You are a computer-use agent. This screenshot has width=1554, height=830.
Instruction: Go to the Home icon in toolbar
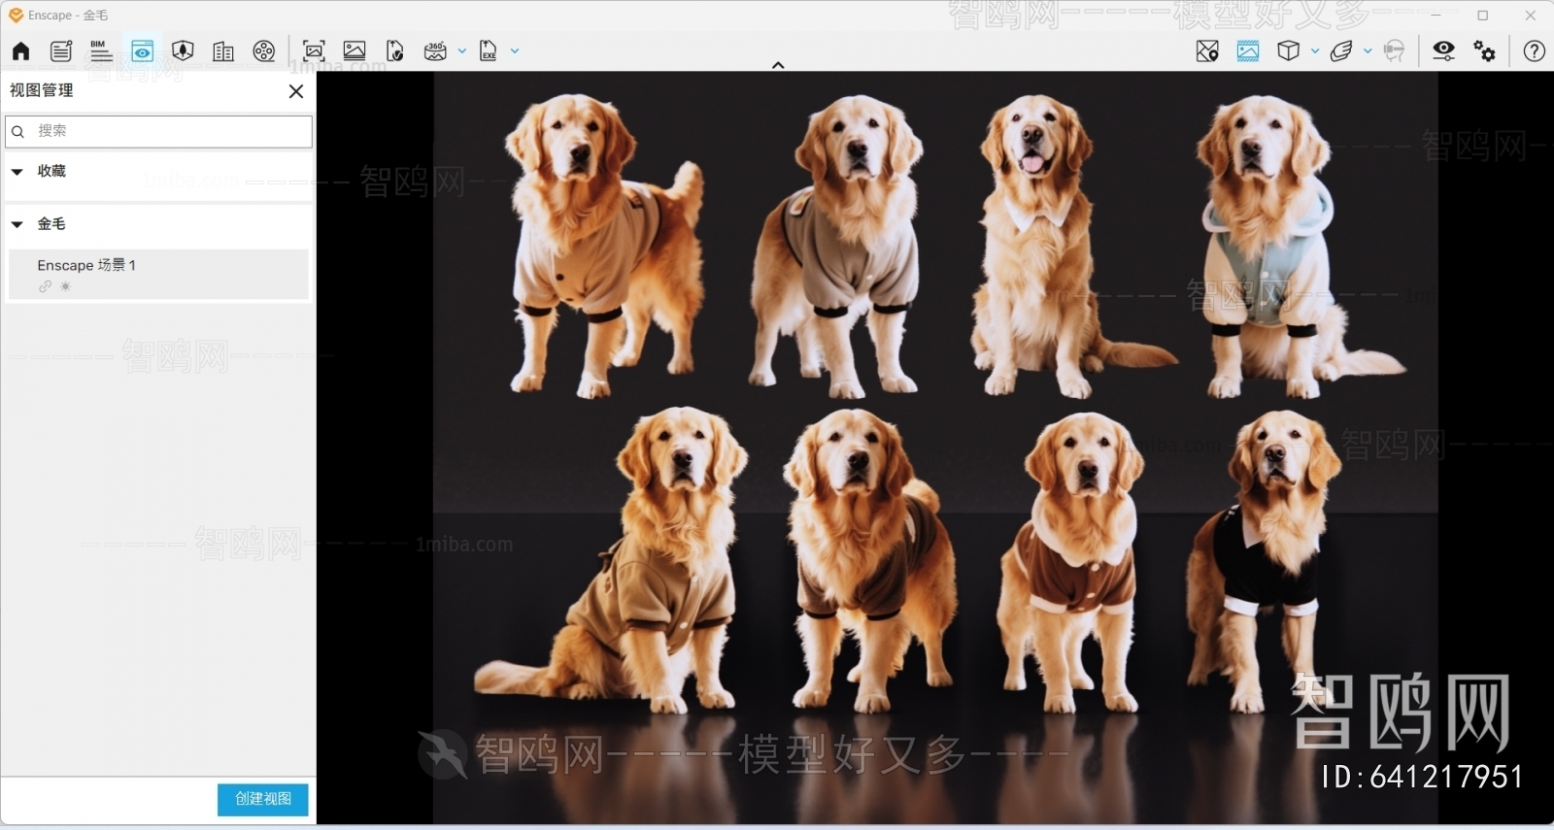click(20, 51)
